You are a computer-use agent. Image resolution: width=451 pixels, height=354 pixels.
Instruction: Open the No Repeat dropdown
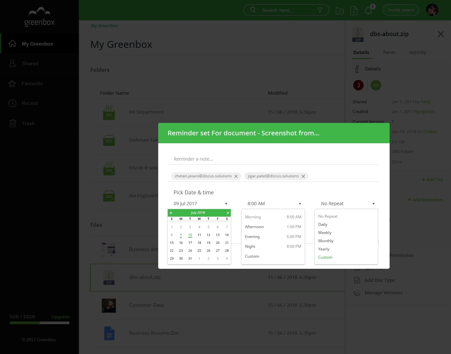[x=348, y=204]
